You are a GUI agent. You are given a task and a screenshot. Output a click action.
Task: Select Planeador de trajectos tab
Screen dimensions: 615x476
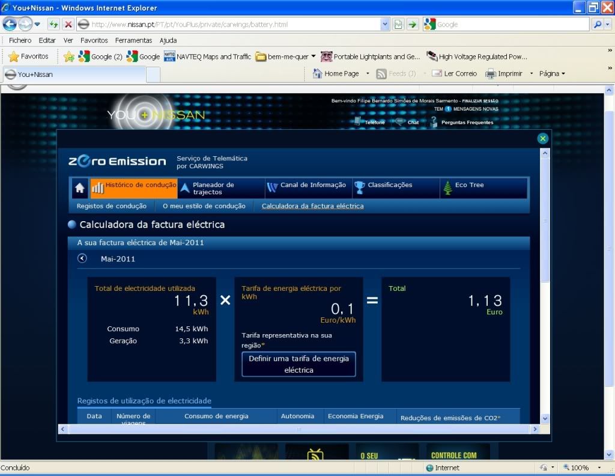pyautogui.click(x=221, y=188)
